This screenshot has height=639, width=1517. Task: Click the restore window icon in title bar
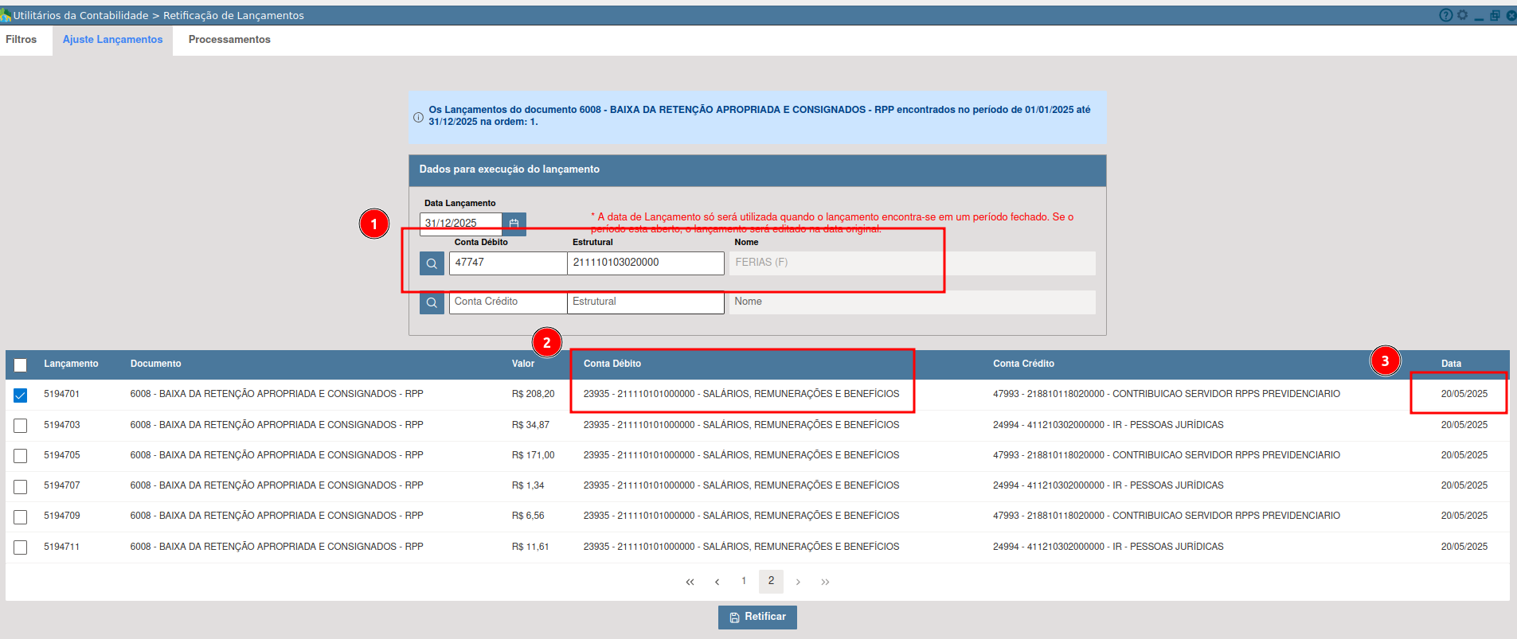(x=1495, y=15)
